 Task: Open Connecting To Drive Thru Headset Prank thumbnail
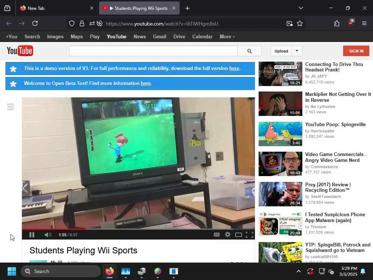pyautogui.click(x=280, y=74)
